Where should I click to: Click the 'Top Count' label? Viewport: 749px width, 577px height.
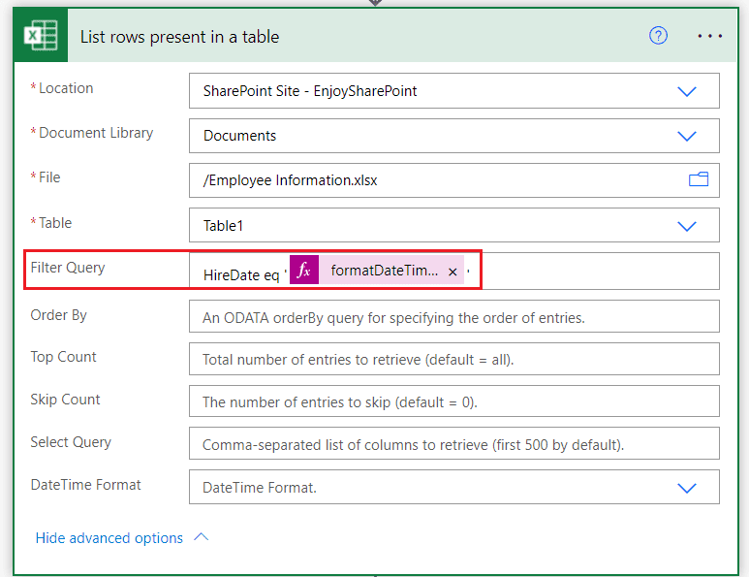[63, 357]
